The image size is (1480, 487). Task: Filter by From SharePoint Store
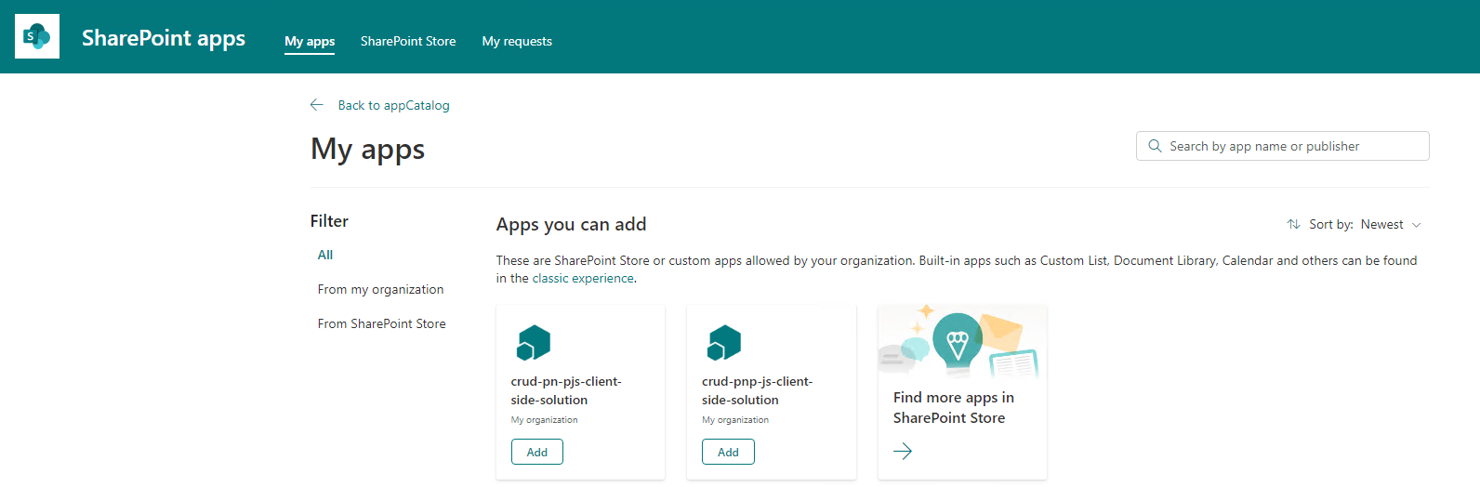pos(382,323)
